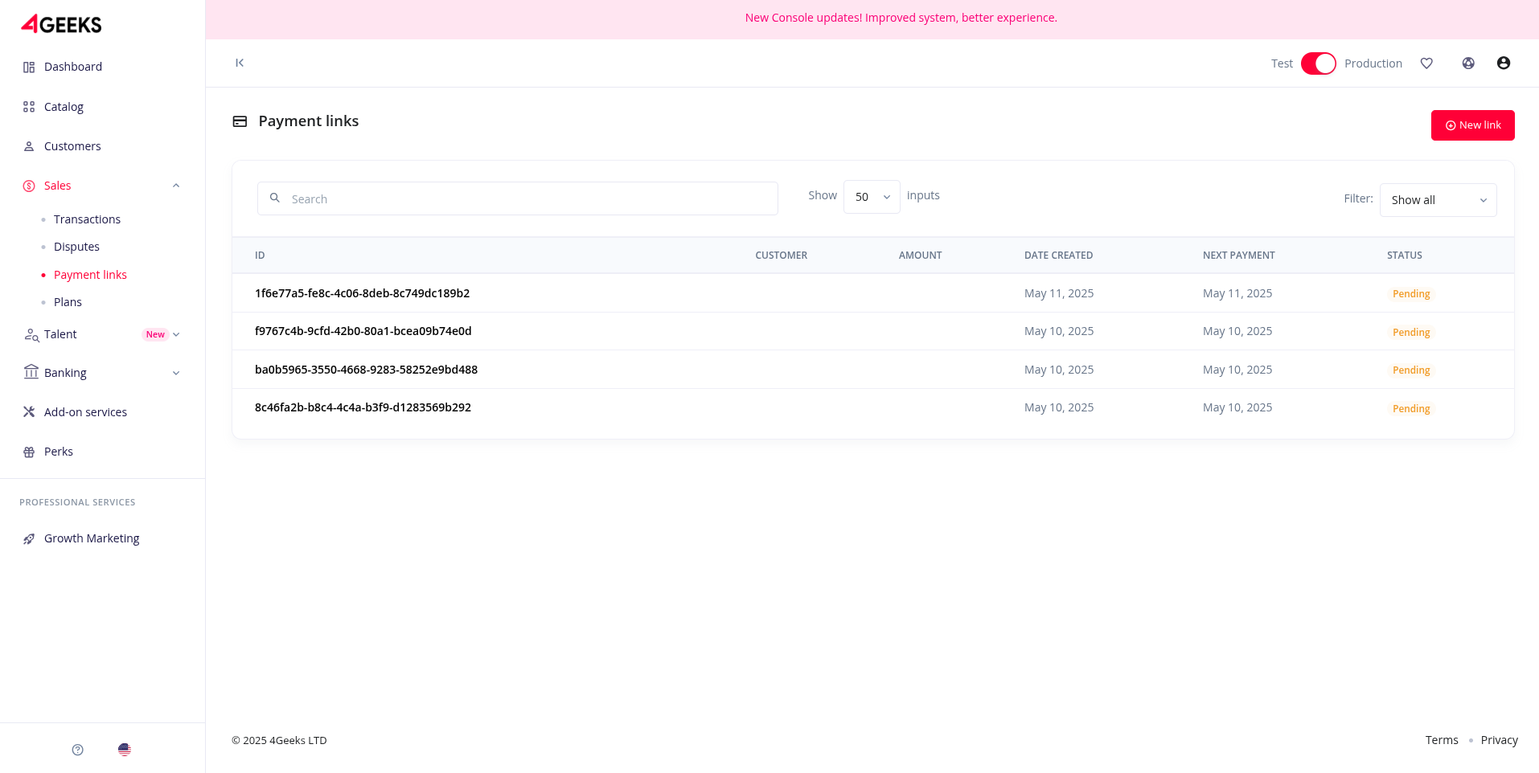1539x773 pixels.
Task: Go to the Transactions menu item
Action: pyautogui.click(x=87, y=219)
